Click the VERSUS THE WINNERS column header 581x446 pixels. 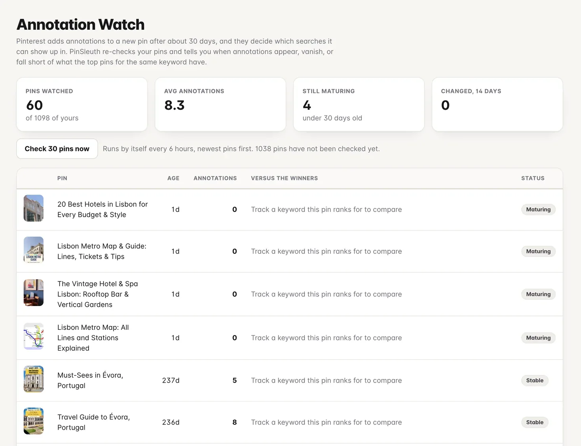click(x=285, y=178)
